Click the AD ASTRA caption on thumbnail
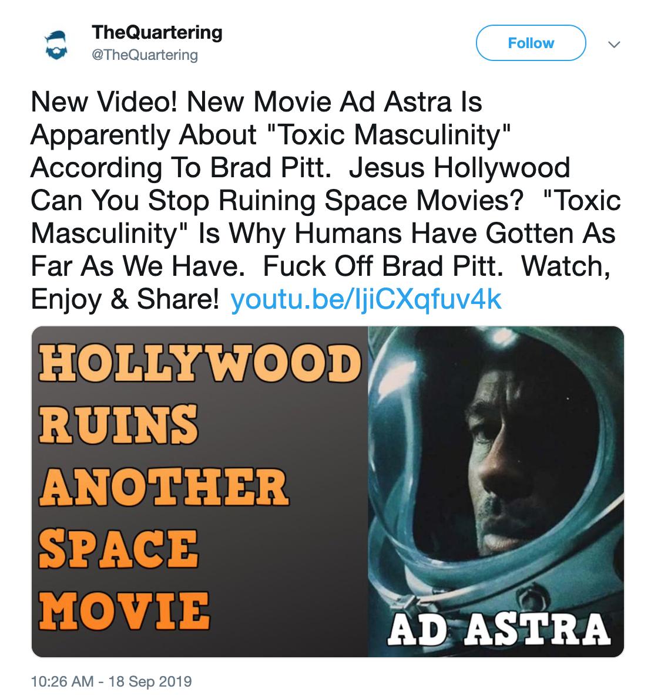The width and height of the screenshot is (651, 696). tap(499, 630)
